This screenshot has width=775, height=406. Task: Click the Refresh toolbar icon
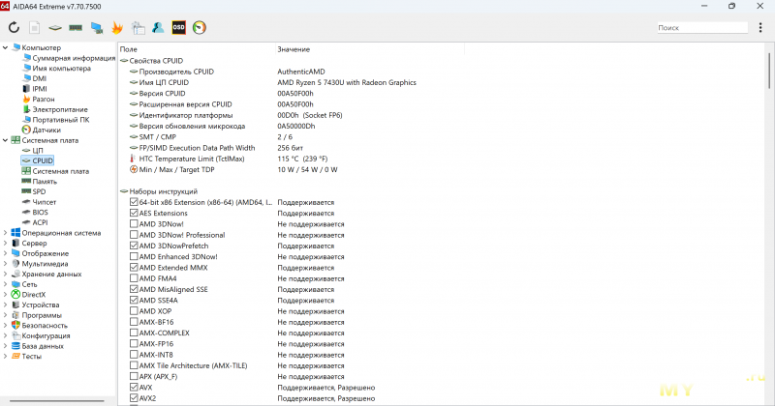tap(14, 28)
